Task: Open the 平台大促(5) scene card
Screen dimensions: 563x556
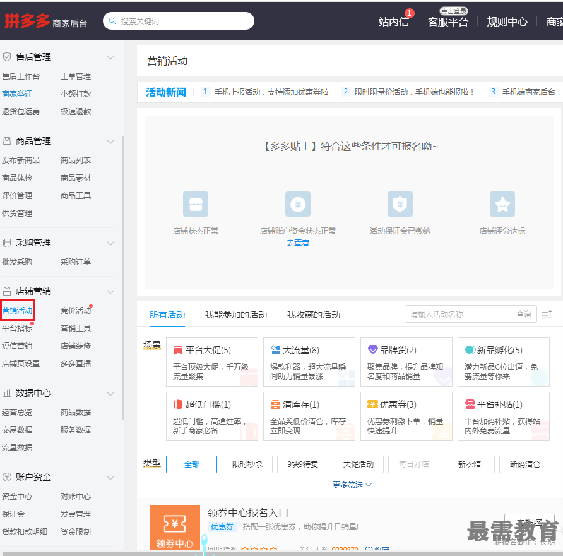Action: [x=212, y=362]
